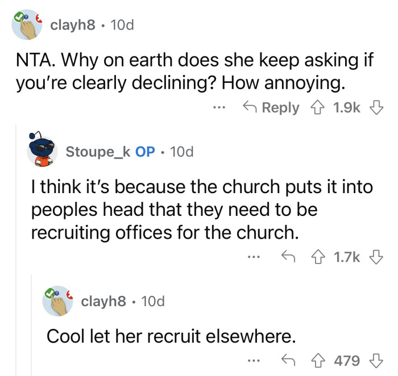Viewport: 398px width, 376px height.
Task: Click reply arrow on 'recruit elsewhere' comment
Action: pyautogui.click(x=289, y=360)
